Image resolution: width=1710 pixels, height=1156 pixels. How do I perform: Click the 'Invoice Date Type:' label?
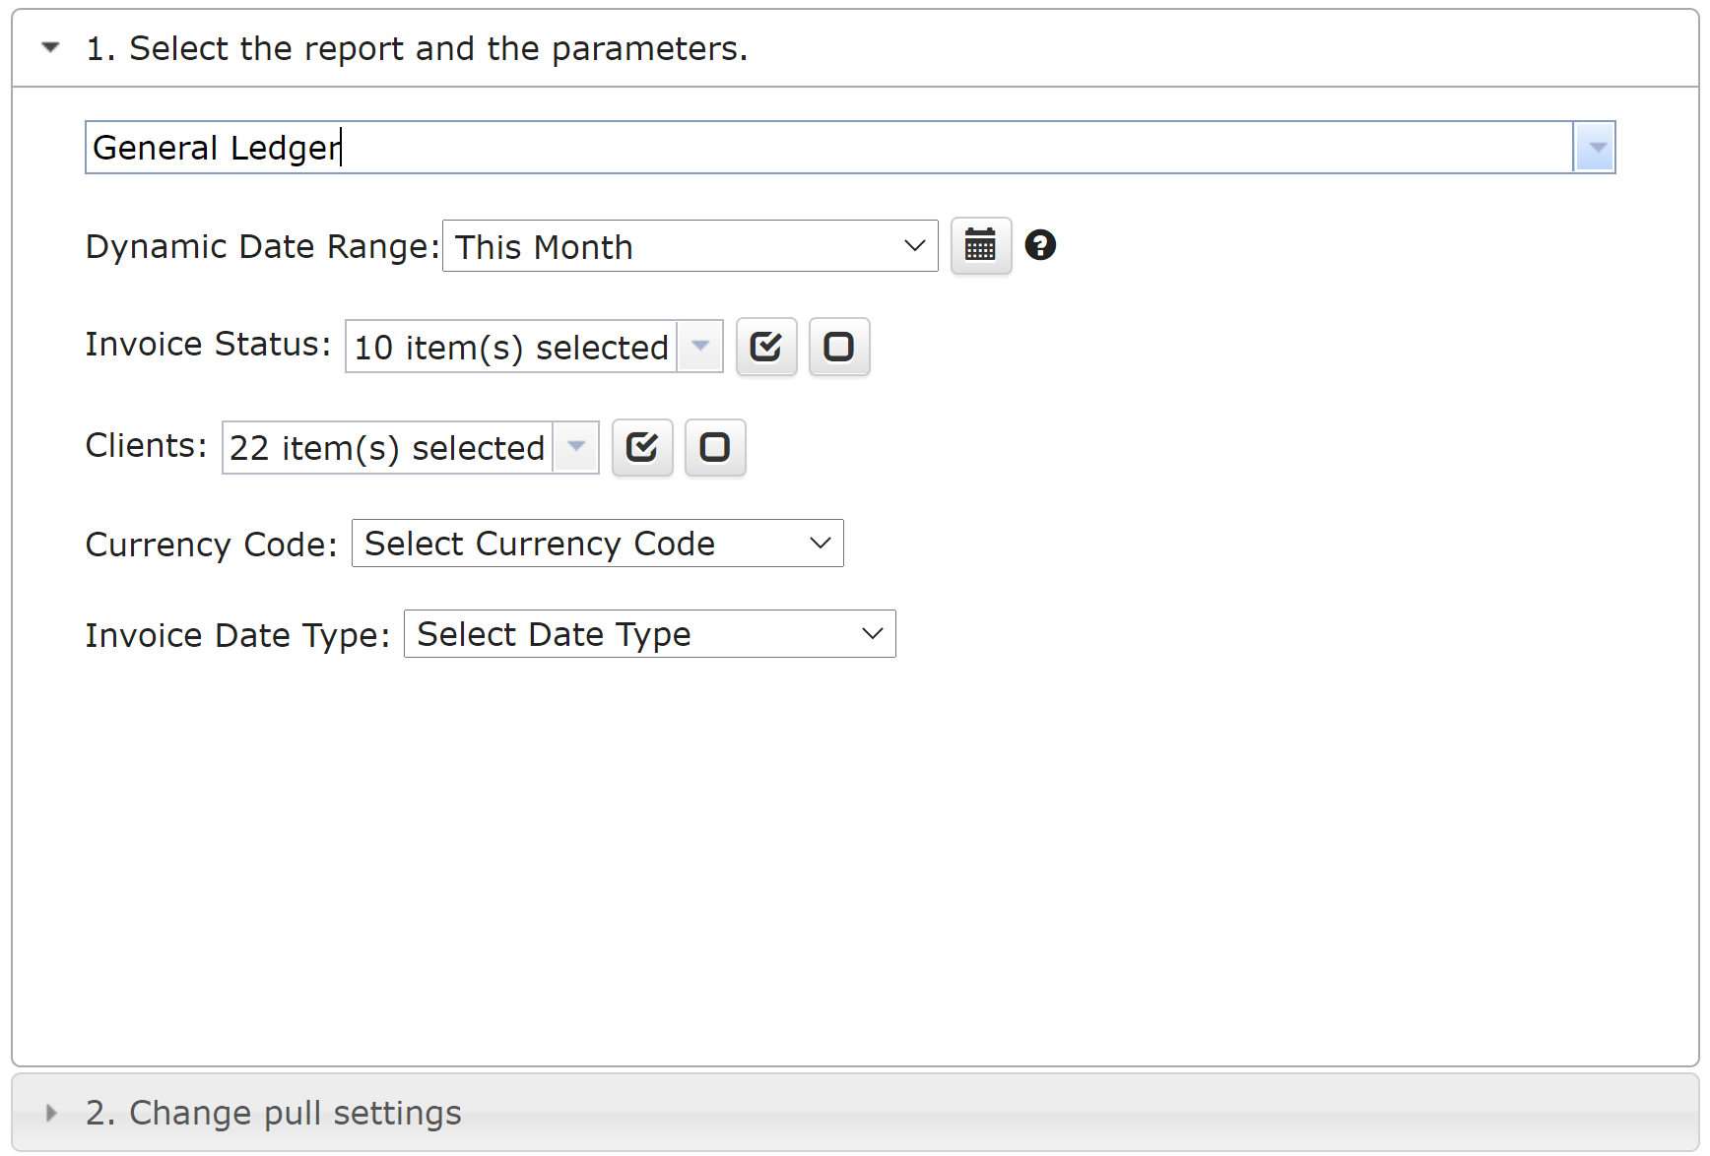coord(237,635)
